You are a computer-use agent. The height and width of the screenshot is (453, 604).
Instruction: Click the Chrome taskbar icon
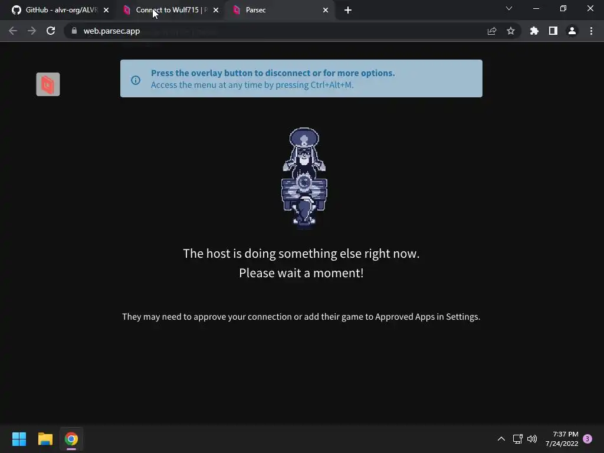pyautogui.click(x=71, y=439)
